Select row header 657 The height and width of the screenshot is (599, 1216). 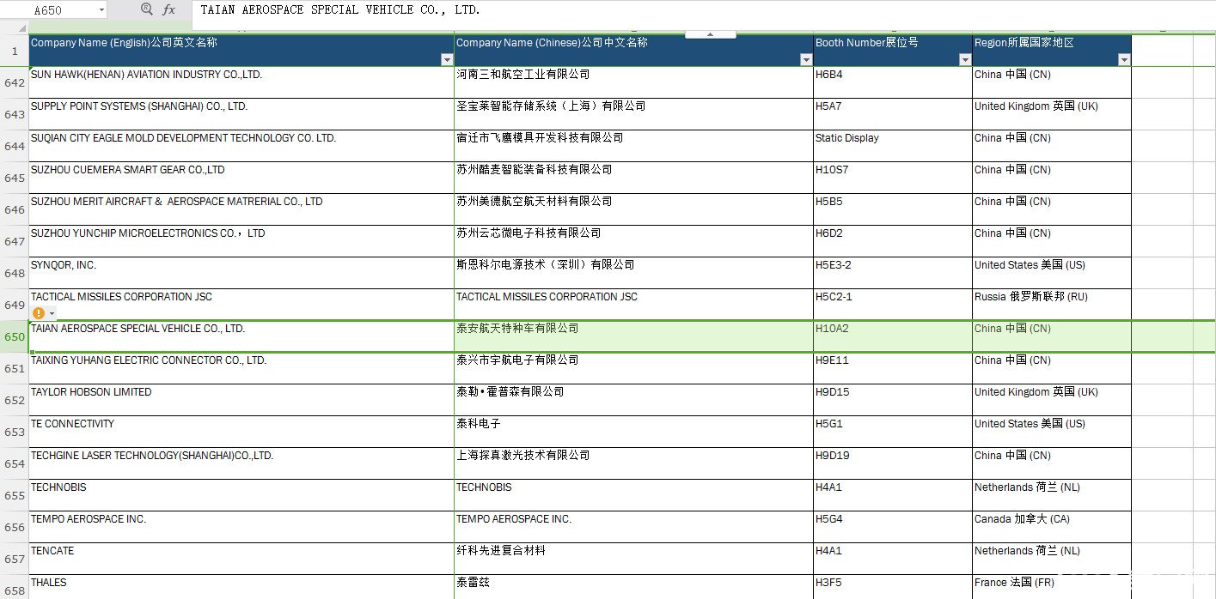click(x=15, y=559)
